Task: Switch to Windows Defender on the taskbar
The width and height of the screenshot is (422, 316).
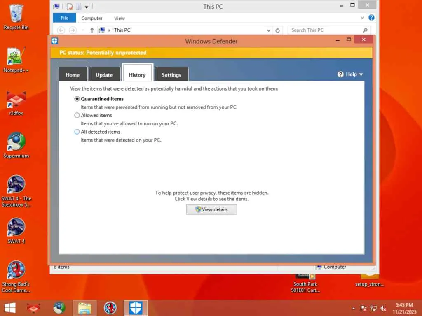Action: (136, 308)
